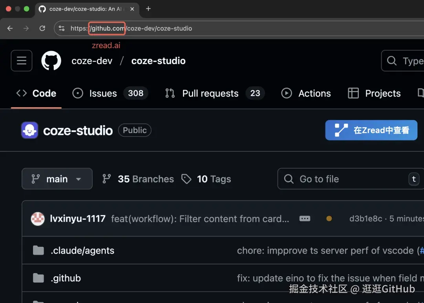The image size is (424, 303).
Task: Open lvxinyu-1117 author profile link
Action: [x=78, y=219]
